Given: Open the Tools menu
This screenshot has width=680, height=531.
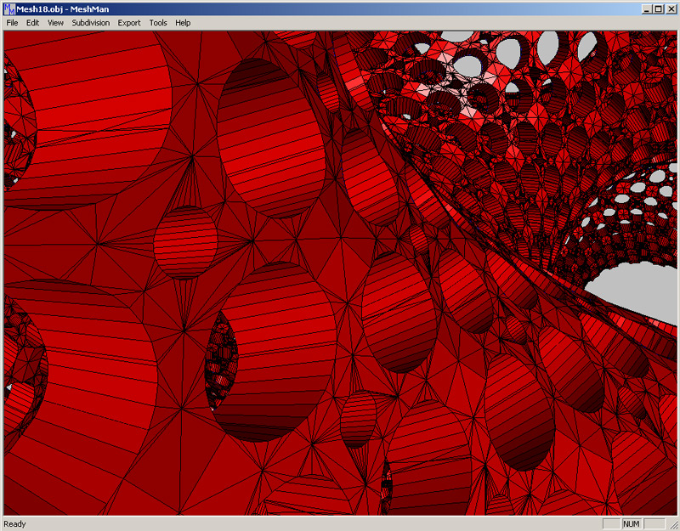Looking at the screenshot, I should coord(158,23).
